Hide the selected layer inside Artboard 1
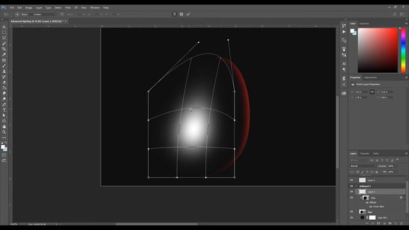 pyautogui.click(x=351, y=192)
